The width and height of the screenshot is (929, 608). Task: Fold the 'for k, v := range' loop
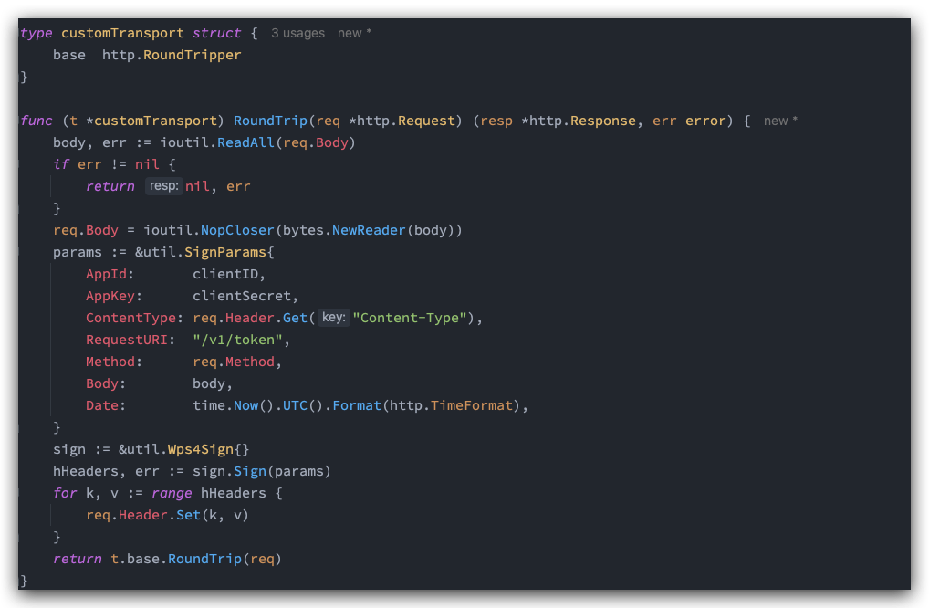click(21, 493)
